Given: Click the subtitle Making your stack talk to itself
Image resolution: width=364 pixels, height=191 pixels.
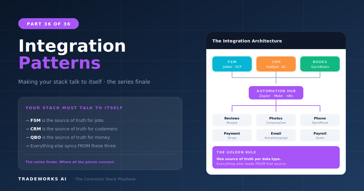Looking at the screenshot, I should click(84, 82).
